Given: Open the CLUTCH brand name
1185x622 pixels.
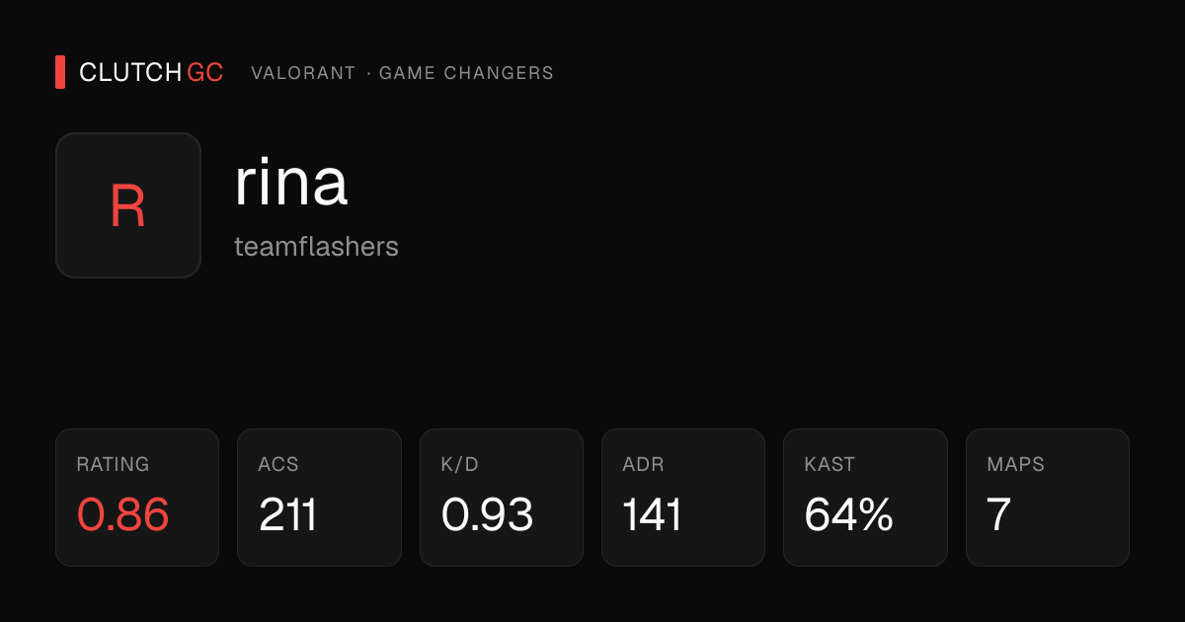Looking at the screenshot, I should pos(130,72).
